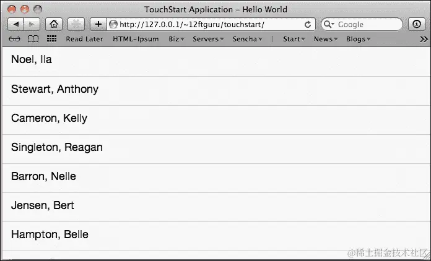Expand the Blogs bookmarks folder
431x261 pixels.
pyautogui.click(x=359, y=39)
